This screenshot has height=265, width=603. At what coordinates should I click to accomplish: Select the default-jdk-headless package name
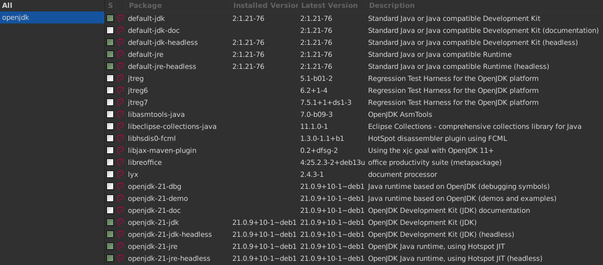tap(163, 42)
